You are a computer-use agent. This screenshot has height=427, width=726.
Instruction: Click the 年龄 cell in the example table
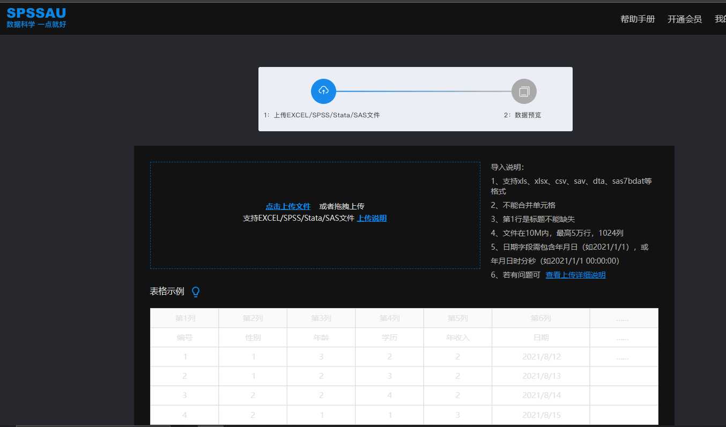321,338
